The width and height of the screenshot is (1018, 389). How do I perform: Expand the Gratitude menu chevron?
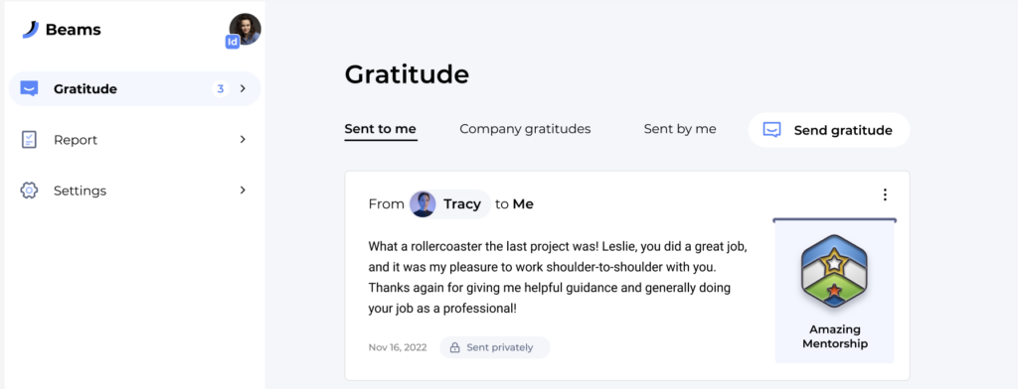243,89
